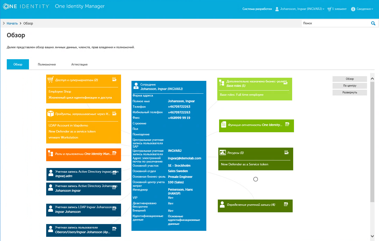Click the cart icon on Доступ к супермаркетам card
This screenshot has height=241, width=379.
51,80
